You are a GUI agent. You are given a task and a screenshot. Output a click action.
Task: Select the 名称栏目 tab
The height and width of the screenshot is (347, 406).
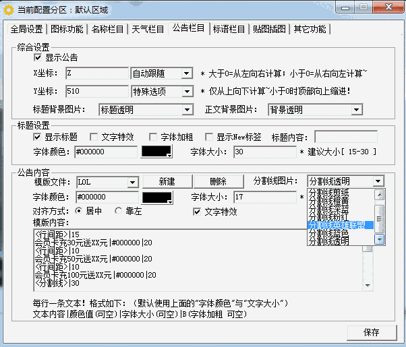pyautogui.click(x=107, y=29)
